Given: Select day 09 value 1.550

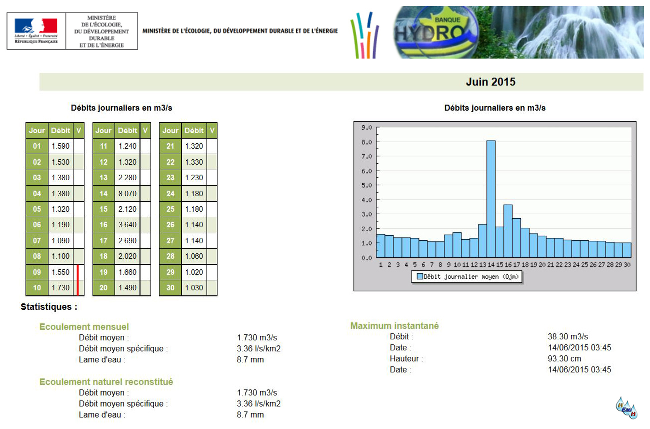Looking at the screenshot, I should (61, 272).
